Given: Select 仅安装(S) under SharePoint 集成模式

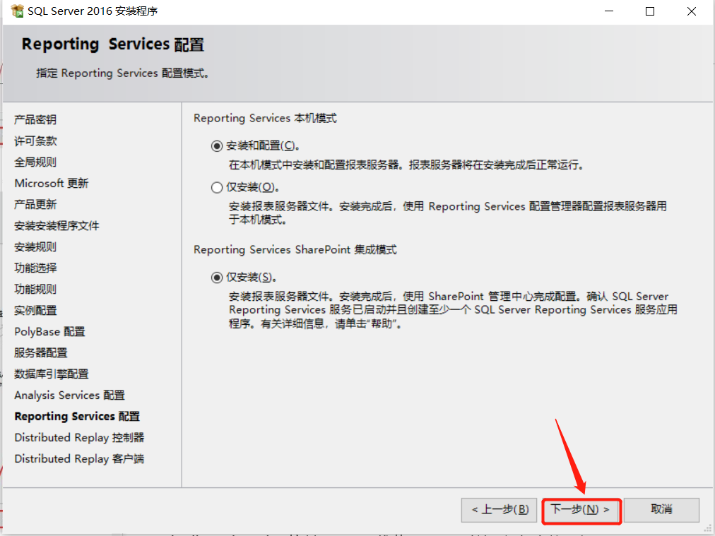Looking at the screenshot, I should [x=217, y=277].
